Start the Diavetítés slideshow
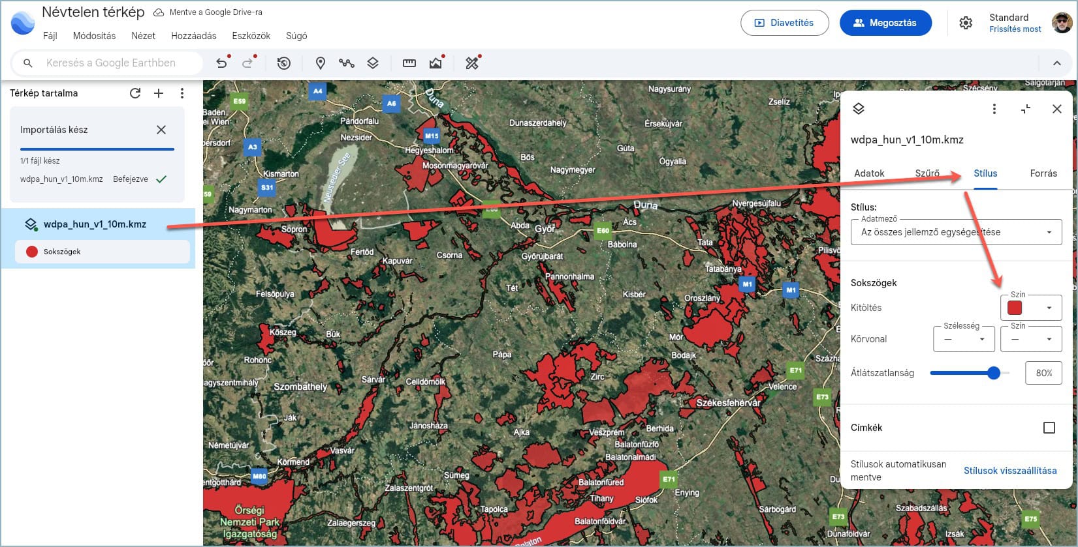 [785, 23]
